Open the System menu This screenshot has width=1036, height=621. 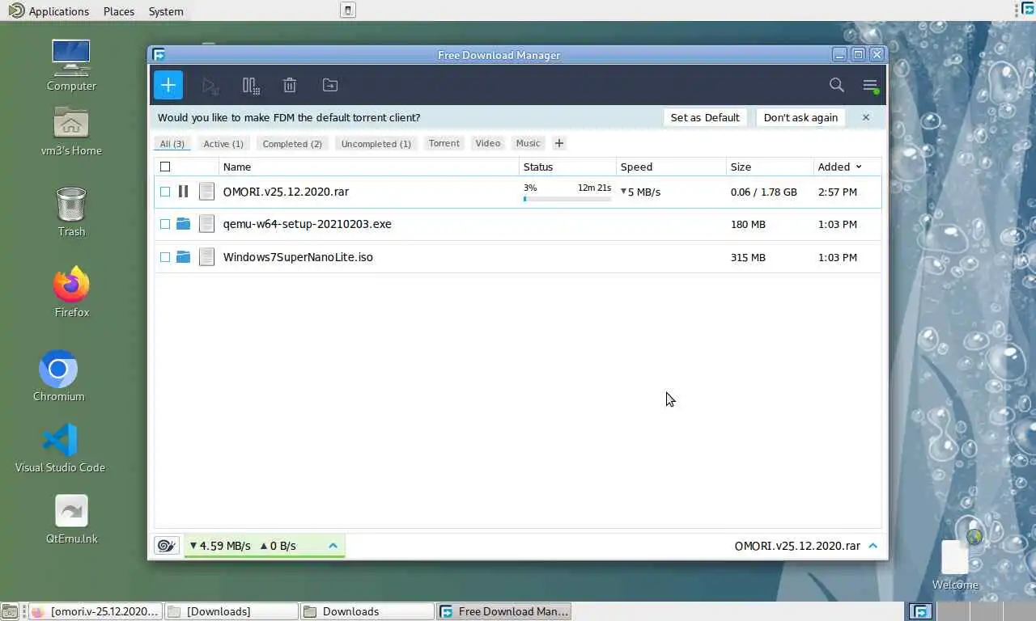tap(166, 11)
